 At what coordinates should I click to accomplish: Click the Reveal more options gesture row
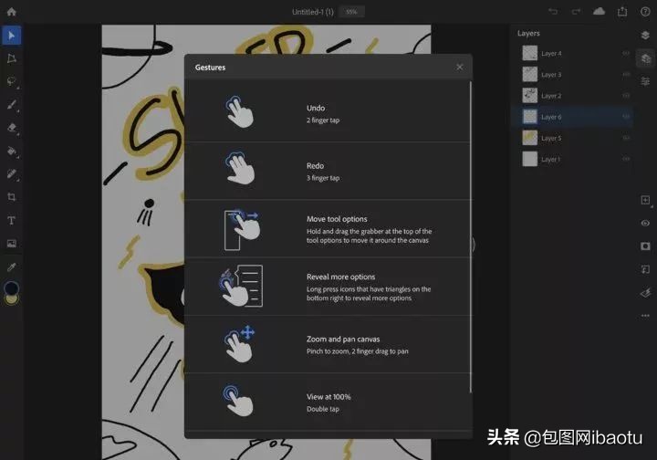click(328, 287)
